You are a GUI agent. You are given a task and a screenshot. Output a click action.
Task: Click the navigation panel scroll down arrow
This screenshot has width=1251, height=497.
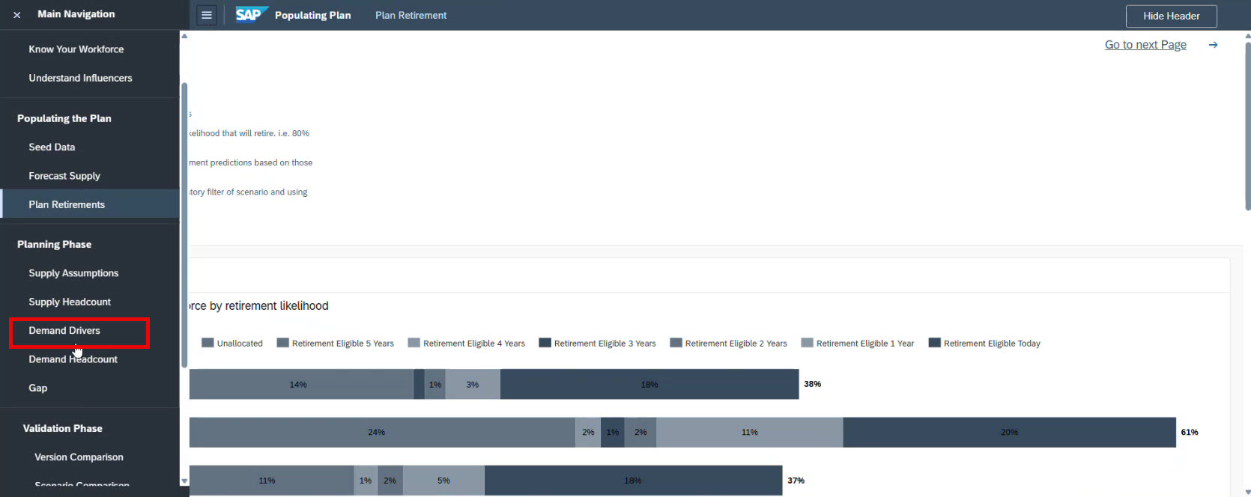184,481
